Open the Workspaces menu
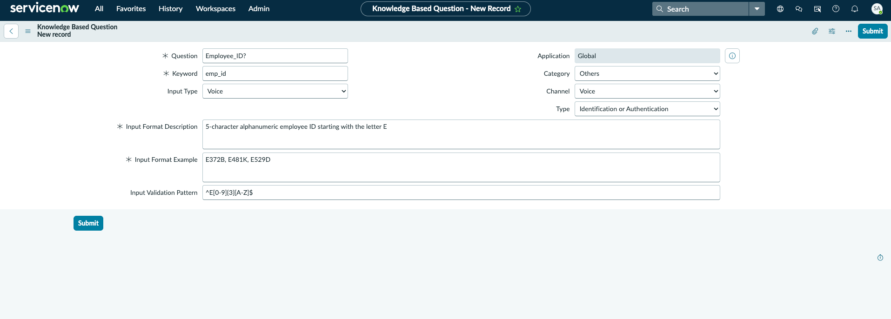This screenshot has height=319, width=891. pyautogui.click(x=215, y=9)
